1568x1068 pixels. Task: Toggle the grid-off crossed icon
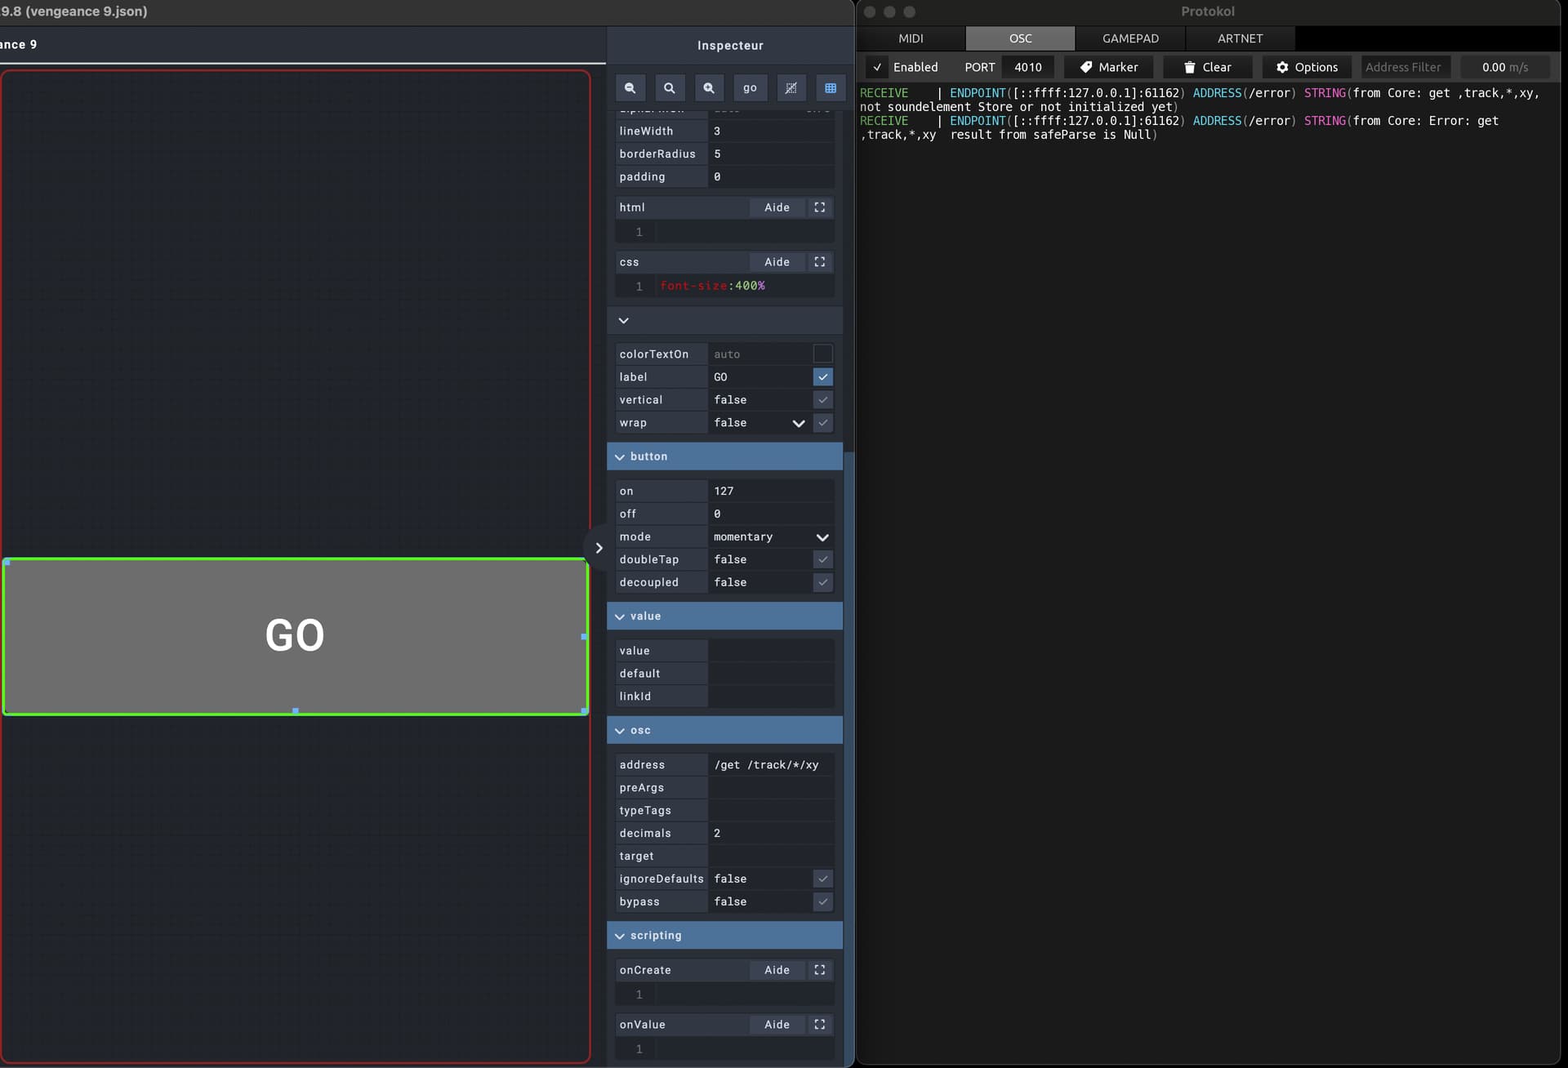791,88
